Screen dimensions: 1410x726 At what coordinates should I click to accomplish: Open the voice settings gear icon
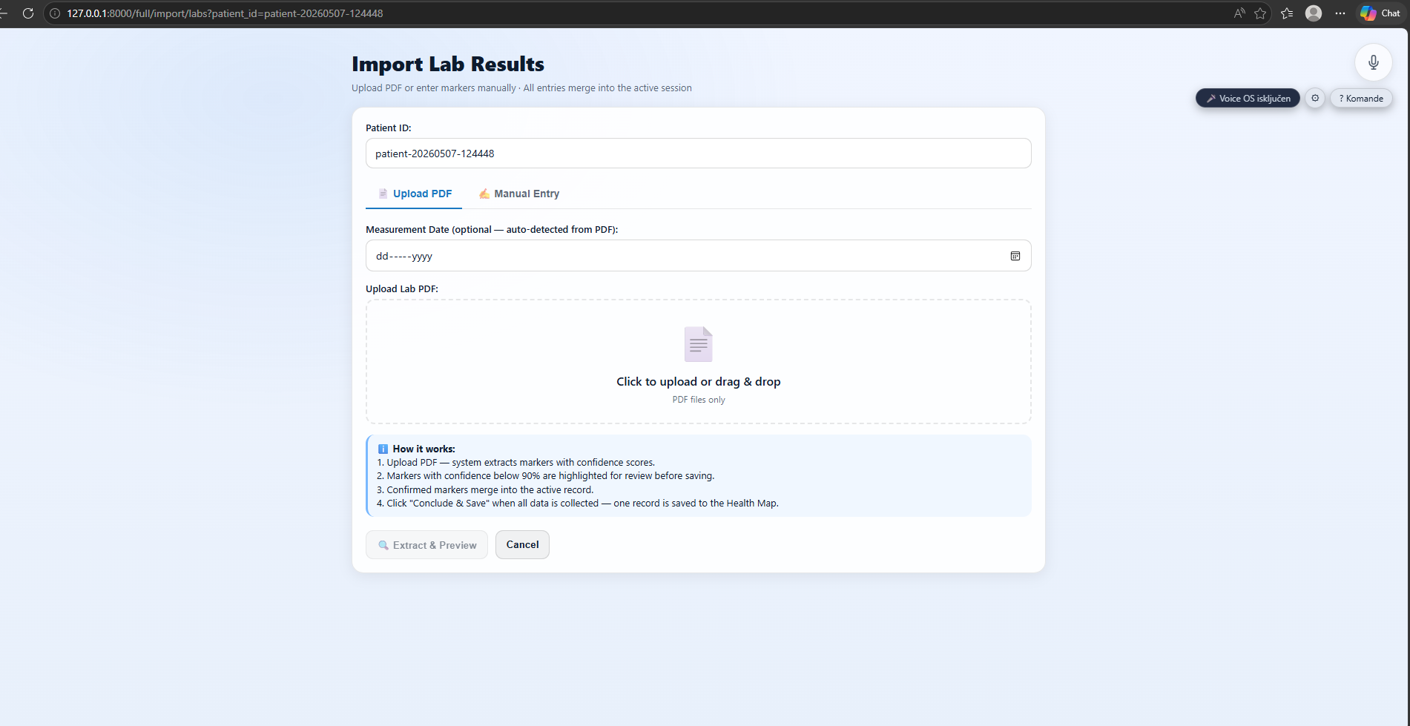pos(1315,98)
